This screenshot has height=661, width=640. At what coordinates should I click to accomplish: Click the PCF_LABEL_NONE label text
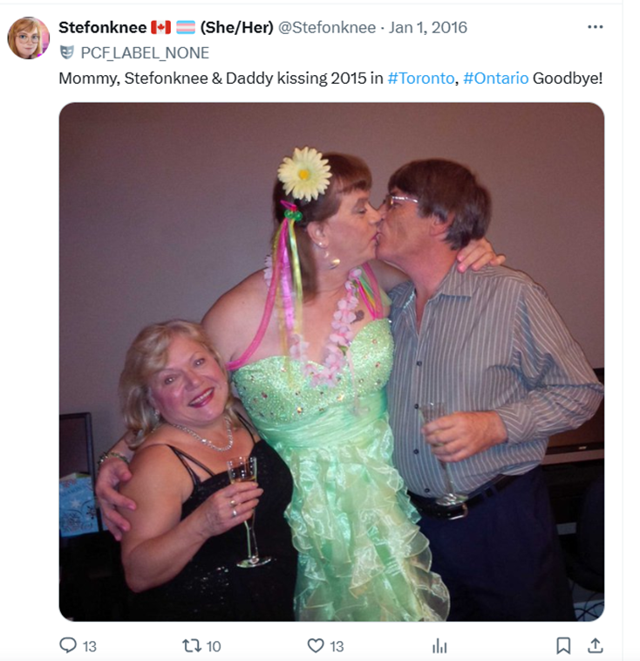[145, 53]
